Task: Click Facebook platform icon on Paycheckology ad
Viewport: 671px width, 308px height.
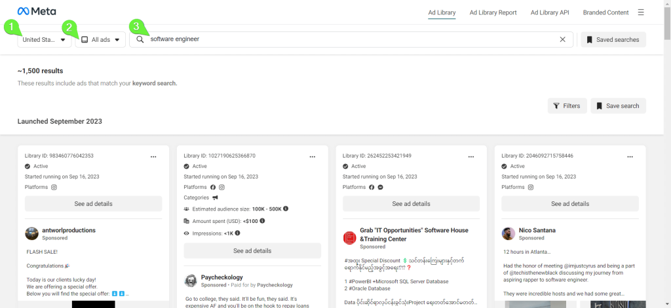Action: tap(213, 187)
